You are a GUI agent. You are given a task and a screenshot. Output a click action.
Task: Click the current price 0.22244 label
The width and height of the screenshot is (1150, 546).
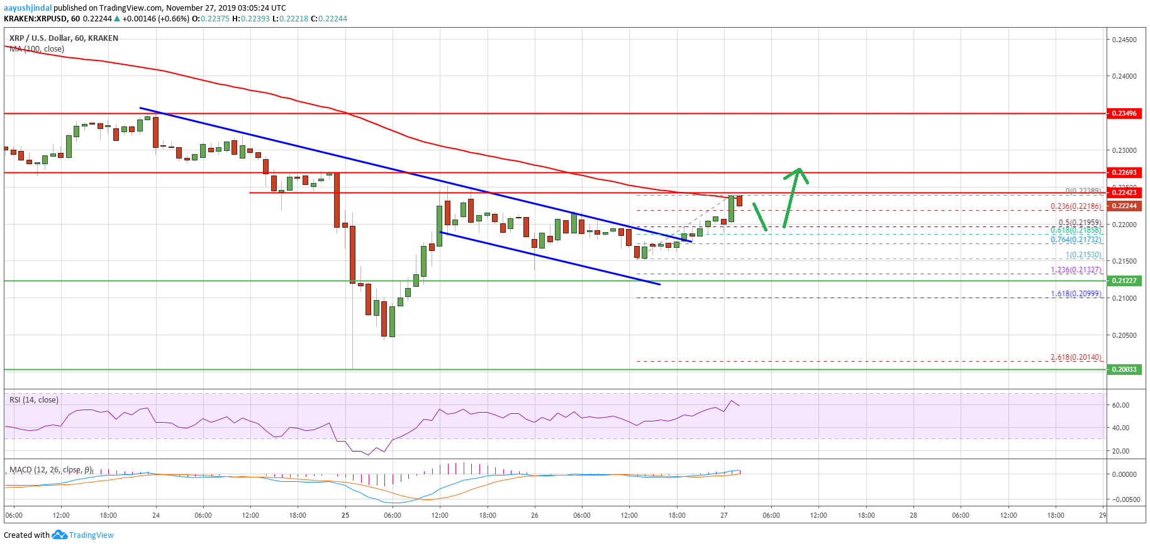point(1124,206)
